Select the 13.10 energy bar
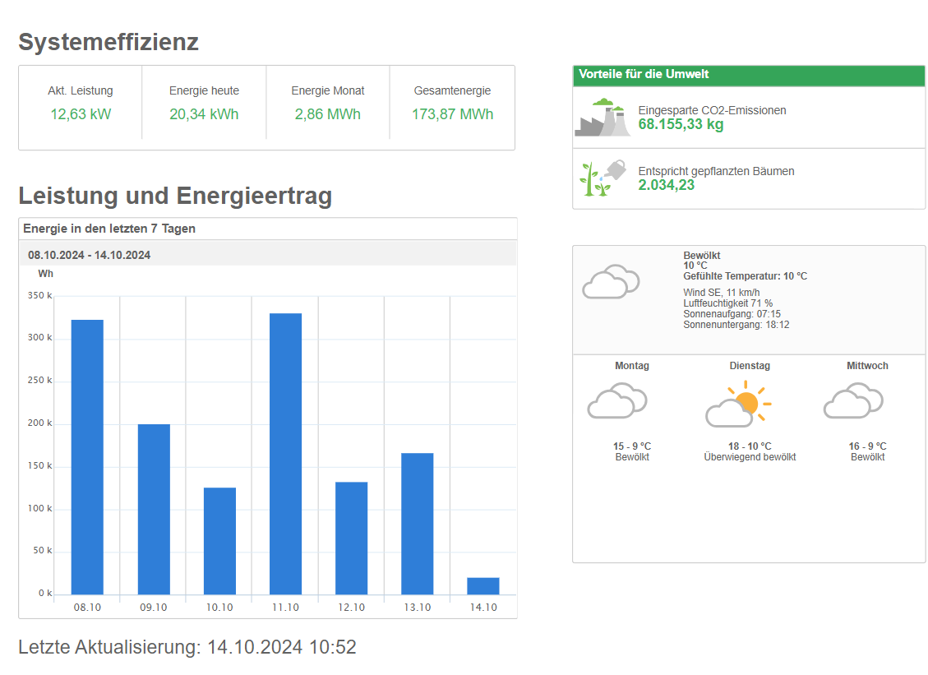This screenshot has height=675, width=928. [x=417, y=523]
